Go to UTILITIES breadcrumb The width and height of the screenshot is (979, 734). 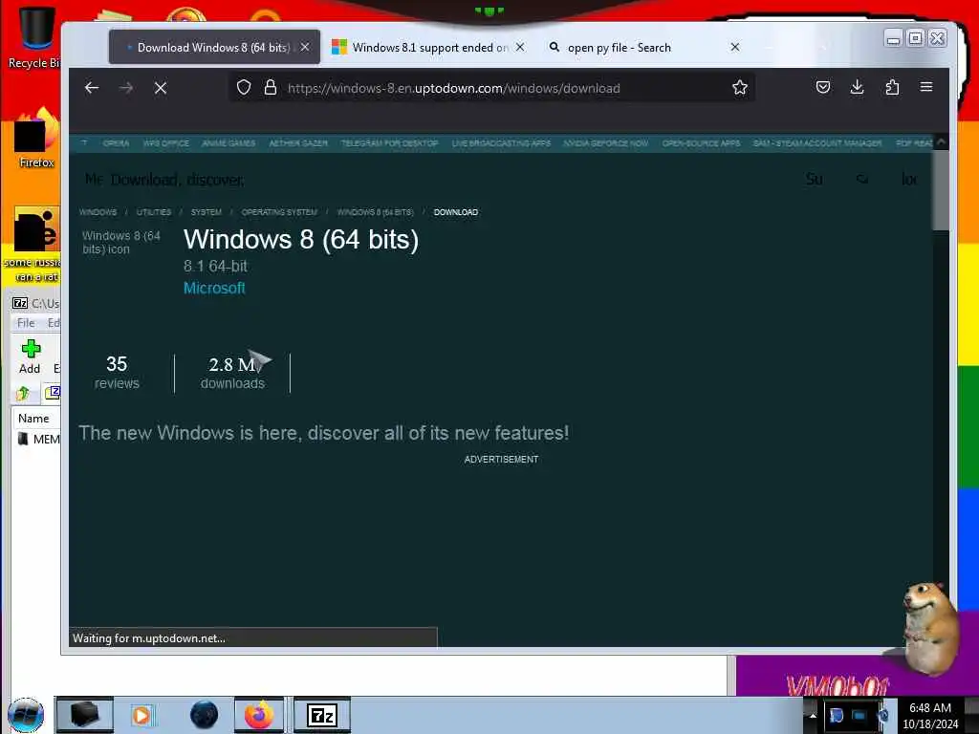154,212
